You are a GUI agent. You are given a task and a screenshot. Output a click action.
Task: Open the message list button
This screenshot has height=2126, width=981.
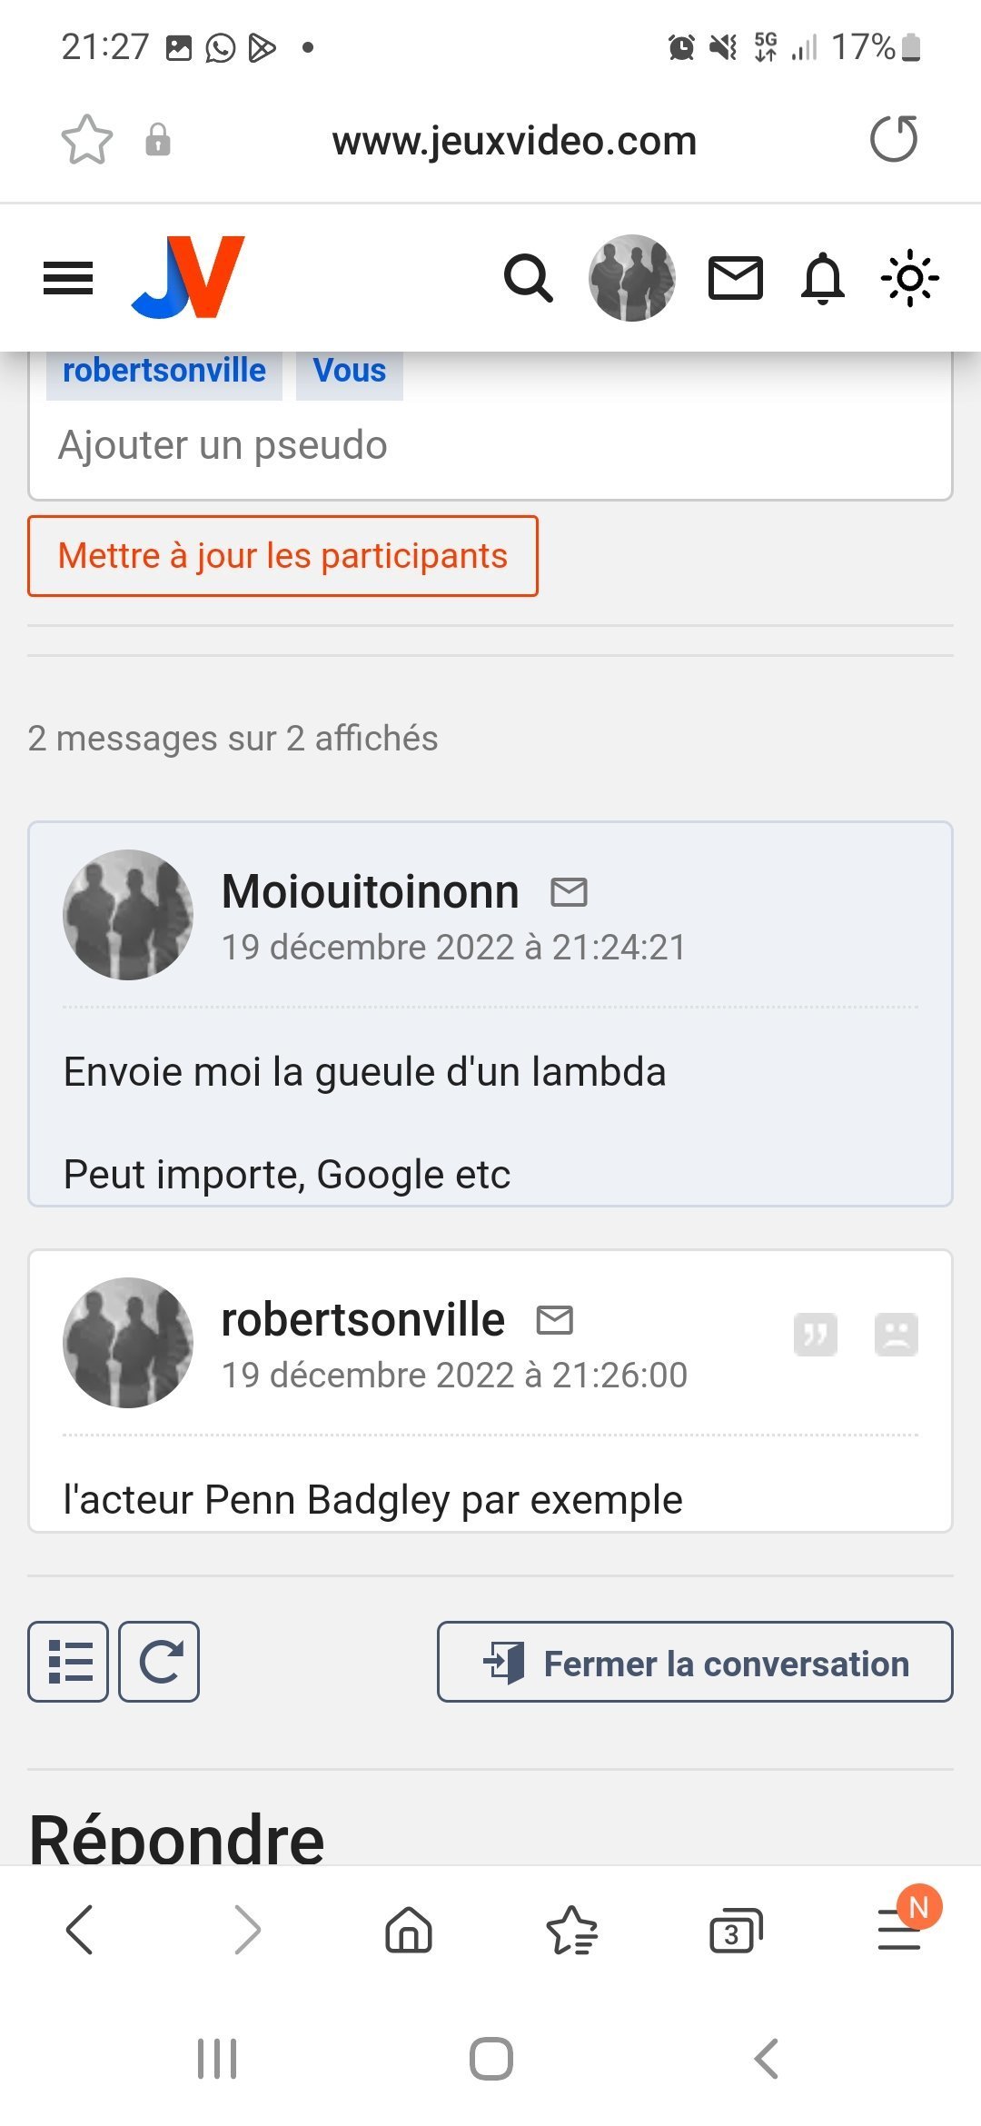[x=68, y=1662]
